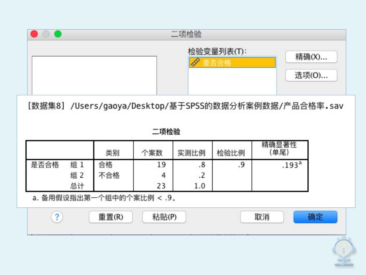Click the 二项检验 output table title
Screen dimensions: 366x275
tap(166, 132)
